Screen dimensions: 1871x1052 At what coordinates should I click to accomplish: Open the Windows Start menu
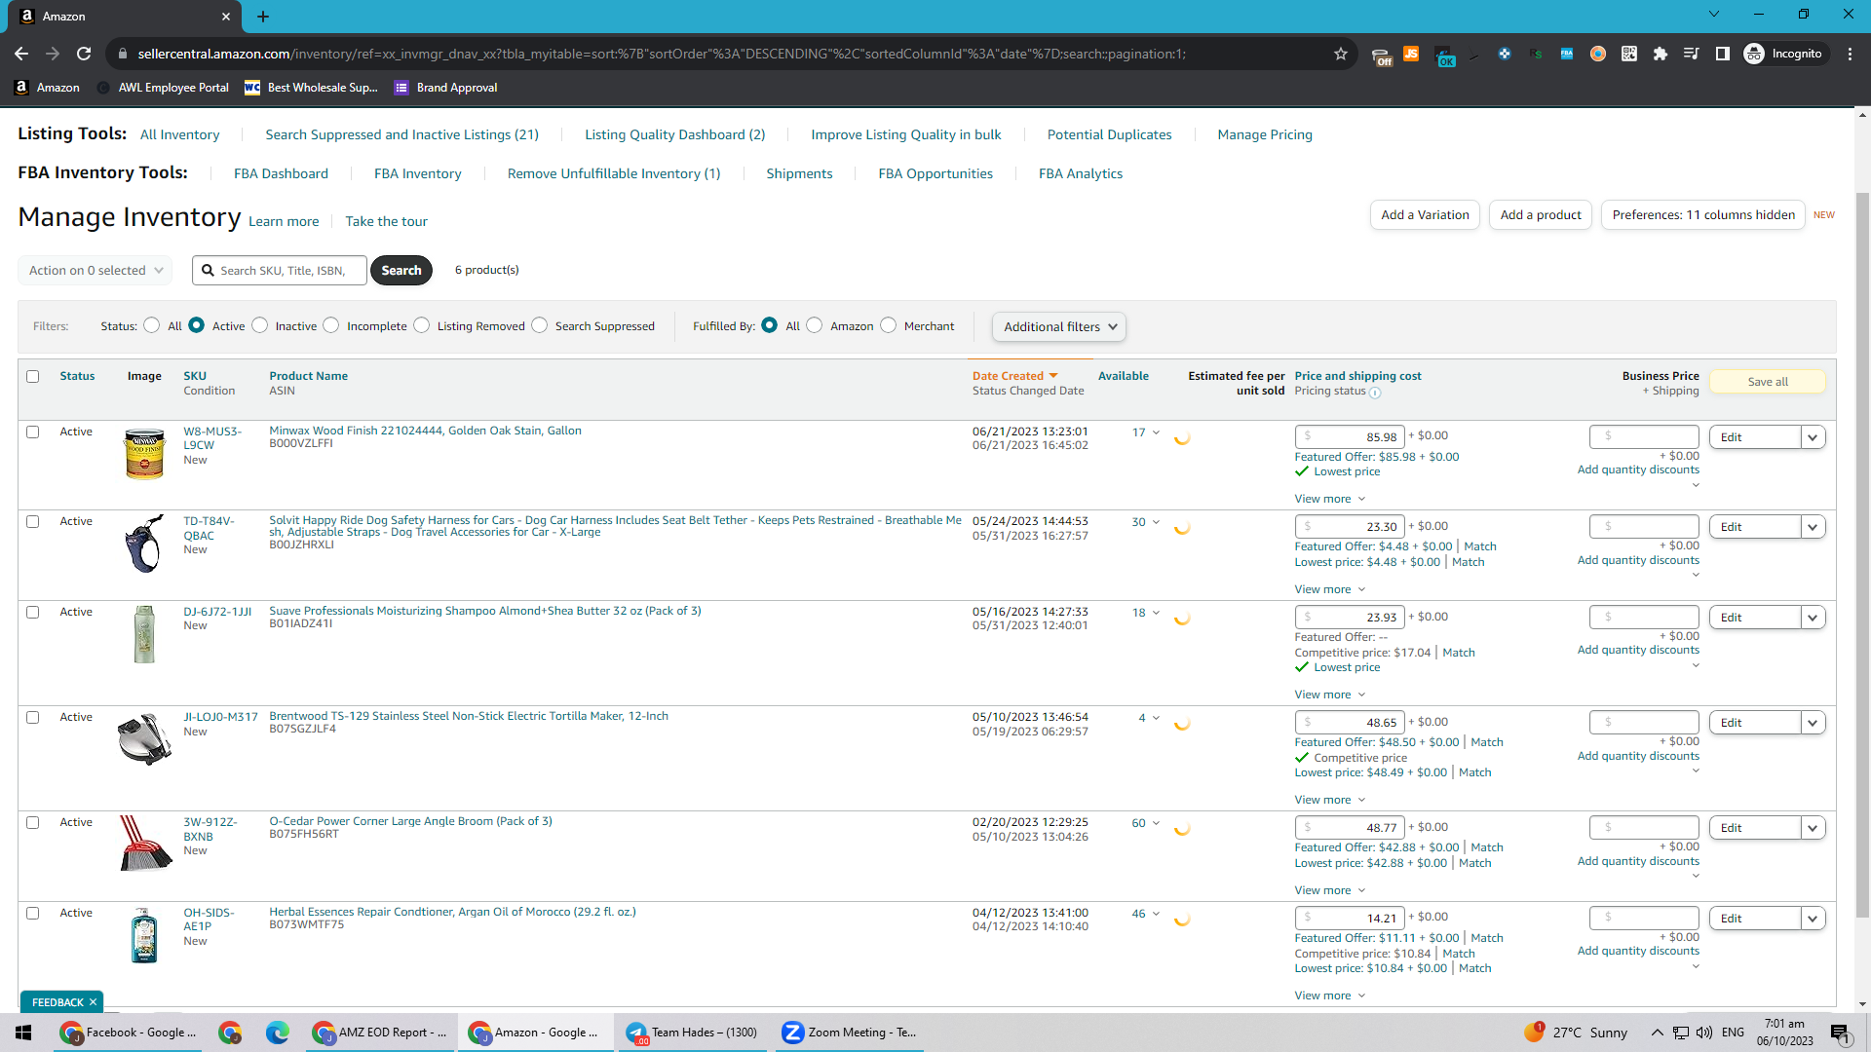[23, 1033]
